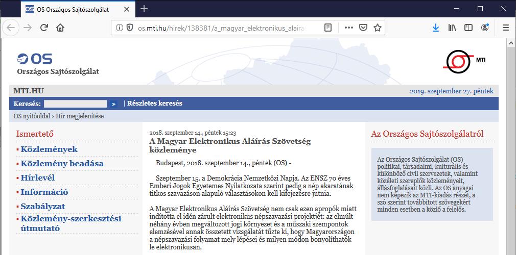
Task: Submit search with the » button
Action: point(113,104)
